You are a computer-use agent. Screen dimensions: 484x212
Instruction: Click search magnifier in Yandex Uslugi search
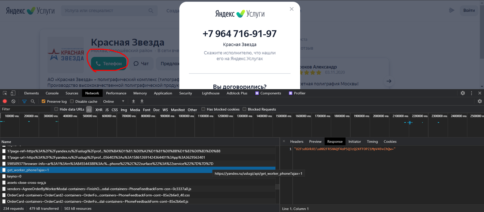pos(151,11)
